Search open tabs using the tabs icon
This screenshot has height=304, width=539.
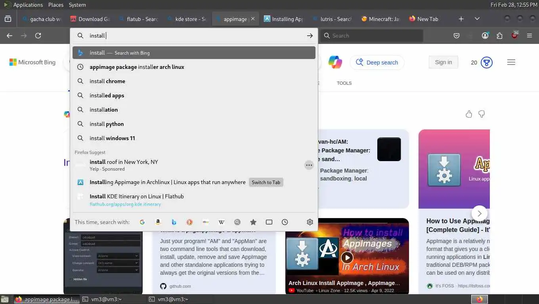(269, 222)
